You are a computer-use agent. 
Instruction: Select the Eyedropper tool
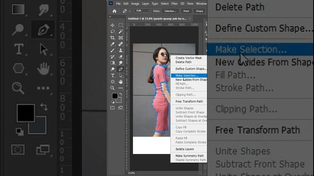(112, 44)
